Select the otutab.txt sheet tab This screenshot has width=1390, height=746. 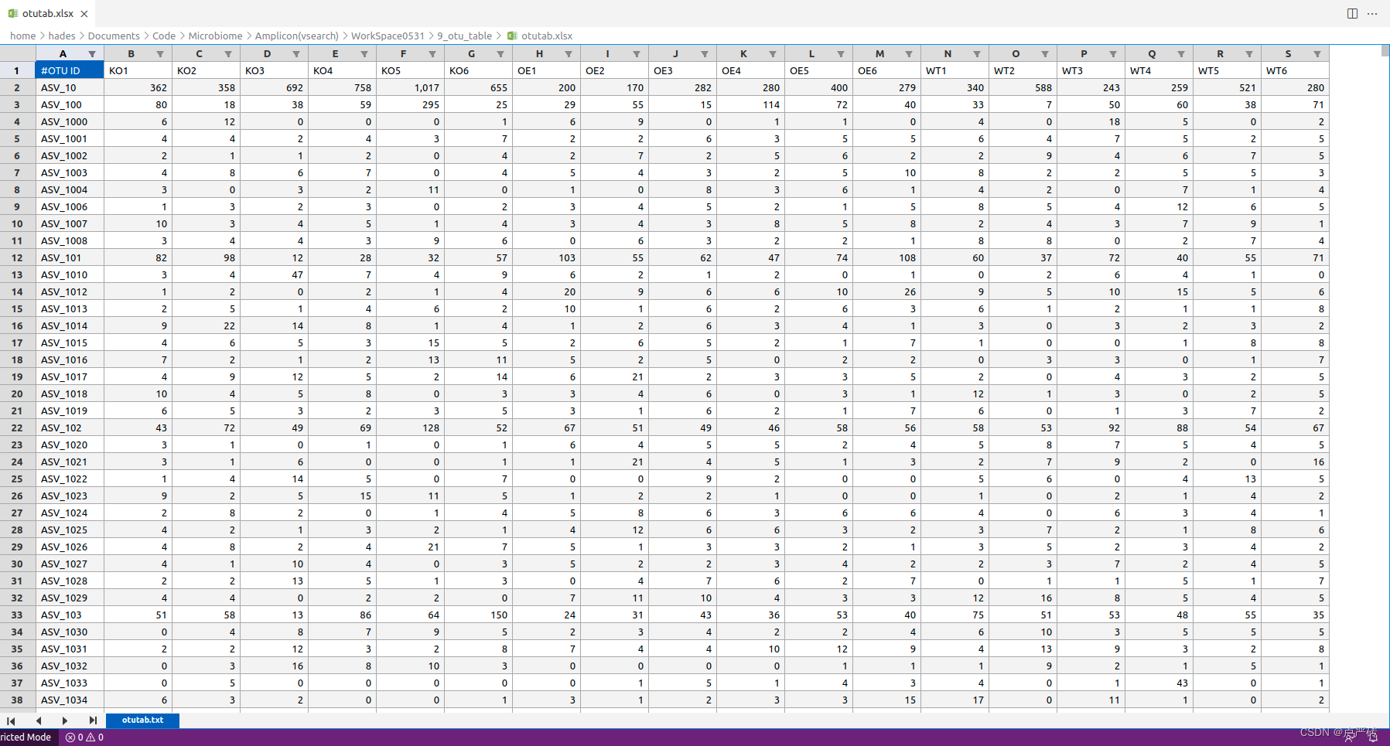tap(142, 720)
